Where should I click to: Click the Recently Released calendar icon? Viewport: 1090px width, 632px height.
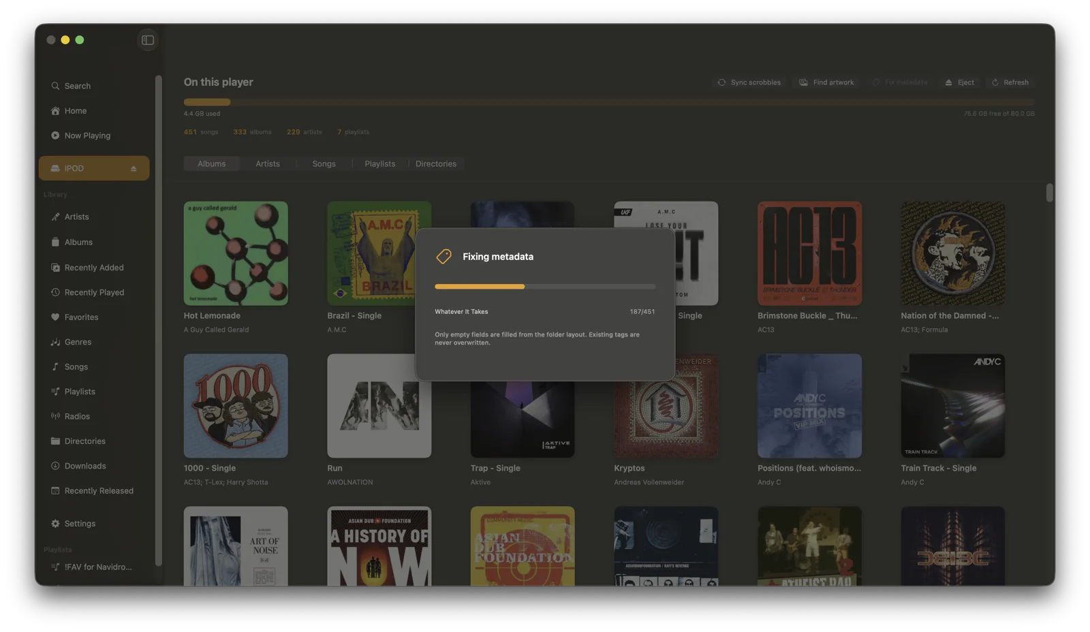click(x=55, y=490)
